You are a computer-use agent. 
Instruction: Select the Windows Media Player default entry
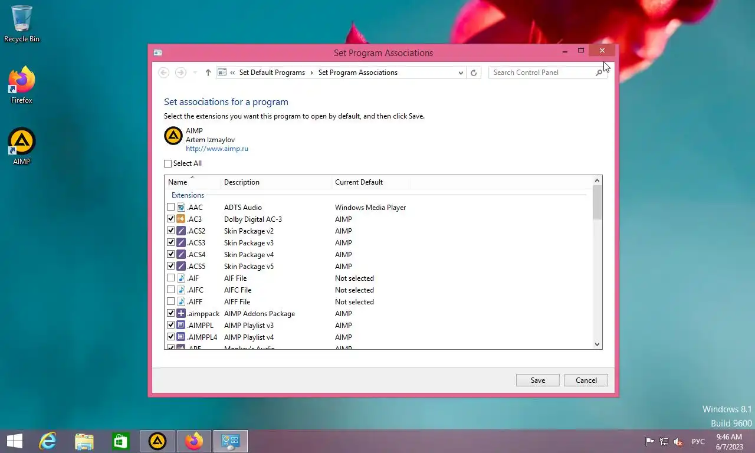coord(370,207)
